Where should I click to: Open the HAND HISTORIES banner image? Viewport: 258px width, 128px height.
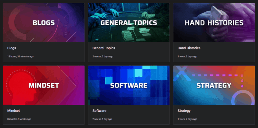coord(214,23)
